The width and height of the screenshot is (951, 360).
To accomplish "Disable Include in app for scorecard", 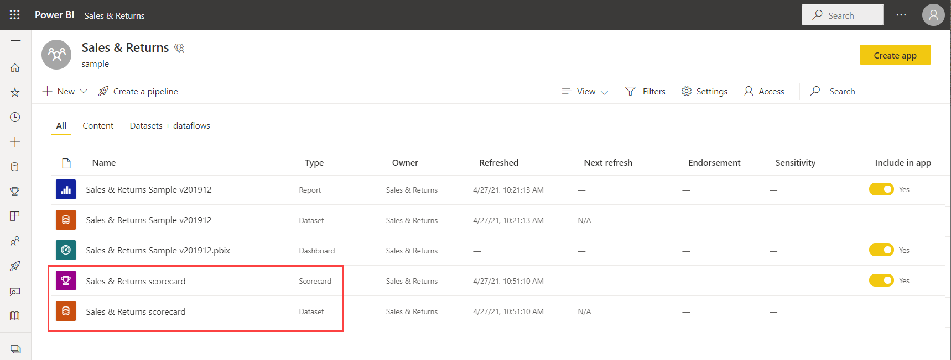I will click(x=881, y=280).
